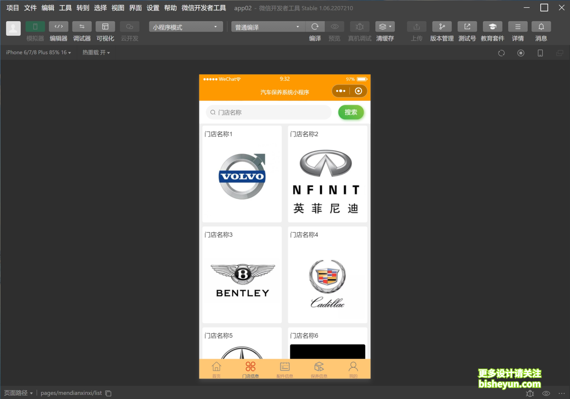
Task: Click the simulator refresh icon
Action: [x=501, y=53]
